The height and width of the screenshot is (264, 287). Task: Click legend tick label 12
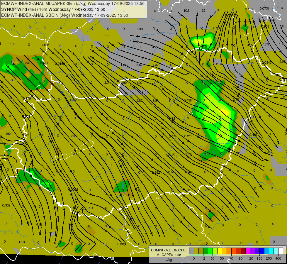(x=203, y=258)
